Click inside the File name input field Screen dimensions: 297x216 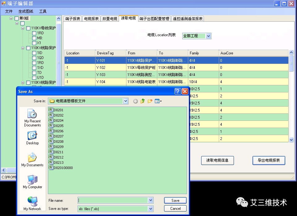pyautogui.click(x=113, y=200)
